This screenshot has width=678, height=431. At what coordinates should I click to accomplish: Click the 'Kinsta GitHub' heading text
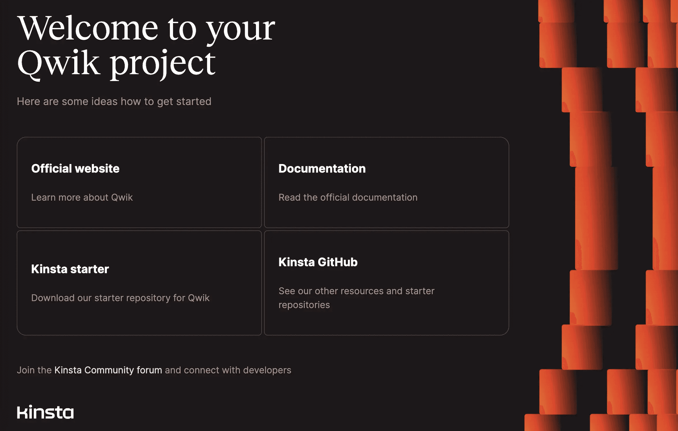click(x=318, y=262)
